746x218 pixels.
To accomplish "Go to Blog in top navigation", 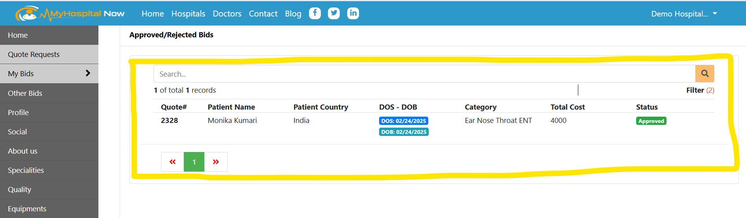I will pos(293,14).
